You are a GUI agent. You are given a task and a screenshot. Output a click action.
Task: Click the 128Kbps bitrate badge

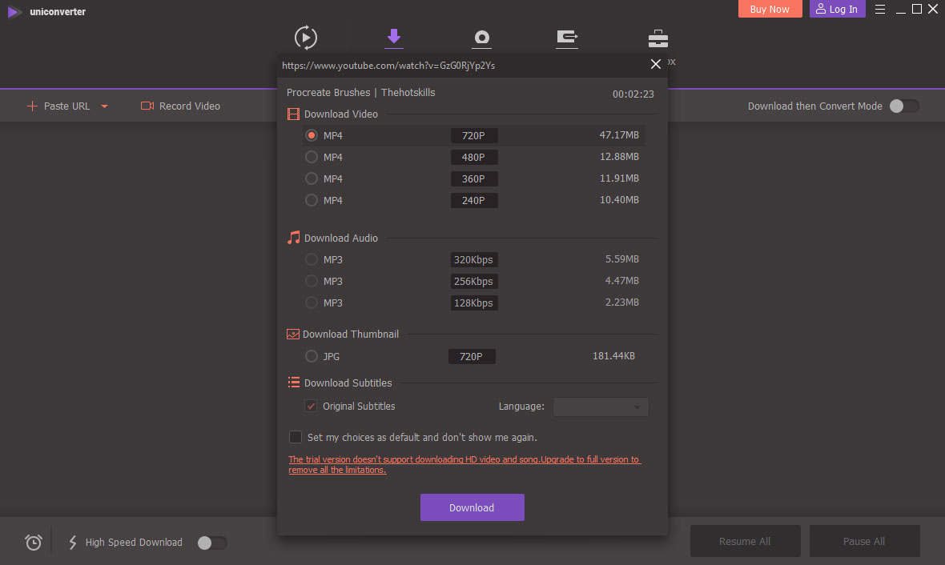(x=474, y=303)
